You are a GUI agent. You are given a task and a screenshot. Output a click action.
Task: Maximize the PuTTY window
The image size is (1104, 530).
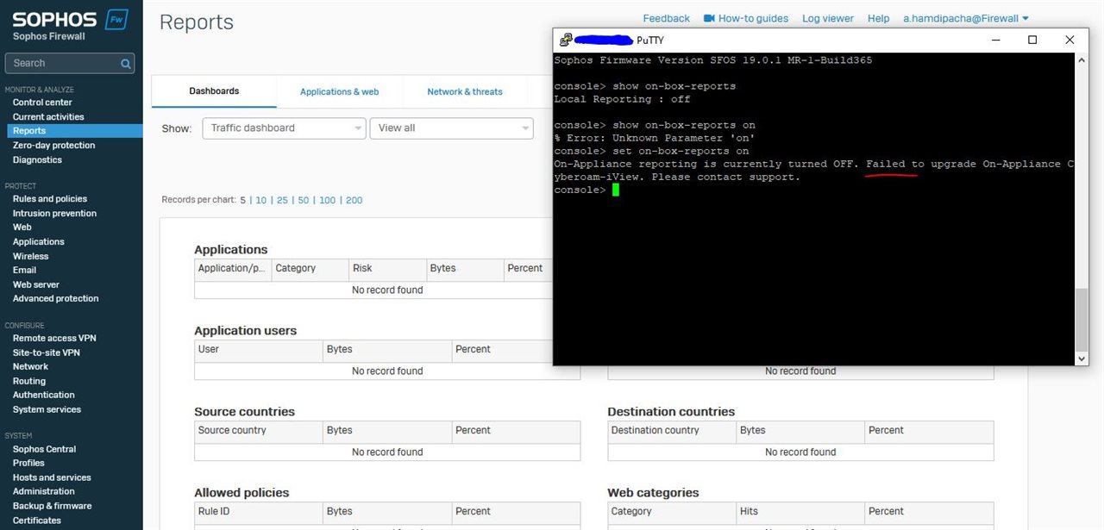click(x=1032, y=40)
